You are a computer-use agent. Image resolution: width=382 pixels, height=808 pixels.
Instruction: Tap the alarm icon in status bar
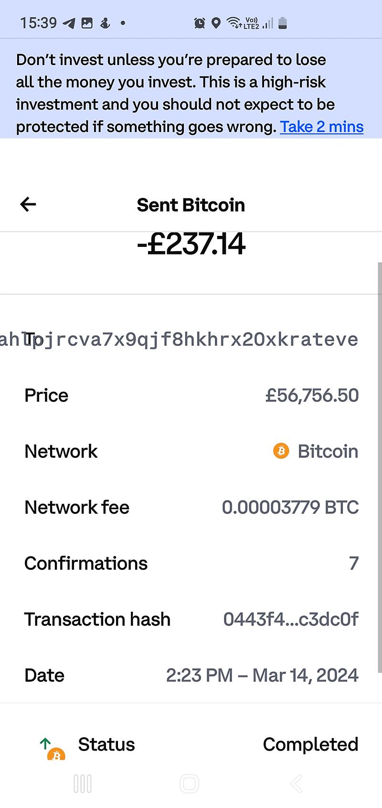tap(200, 23)
